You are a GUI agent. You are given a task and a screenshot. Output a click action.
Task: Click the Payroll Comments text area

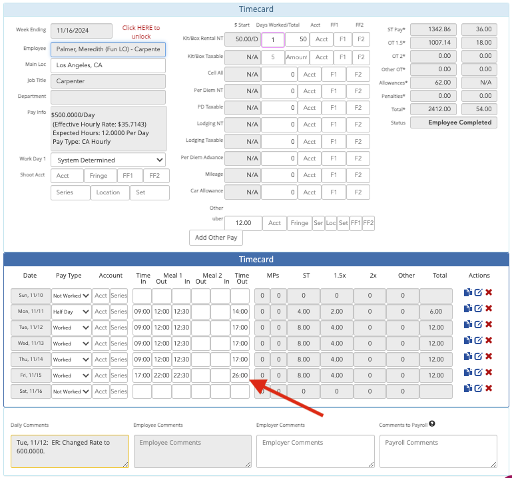438,451
